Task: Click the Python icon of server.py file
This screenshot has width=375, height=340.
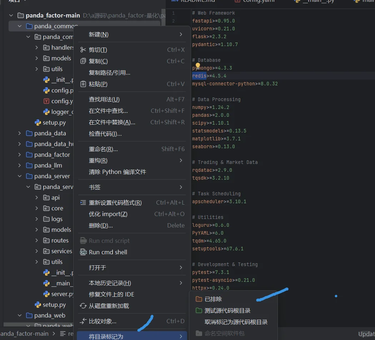Action: coord(46,294)
